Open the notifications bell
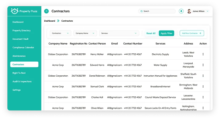Screen dimensions: 220x119 coord(181,11)
